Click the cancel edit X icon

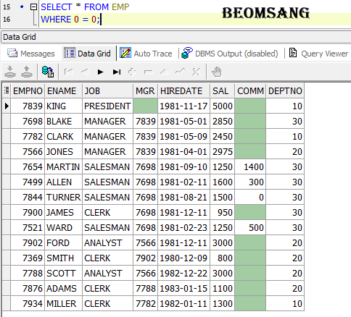point(197,72)
